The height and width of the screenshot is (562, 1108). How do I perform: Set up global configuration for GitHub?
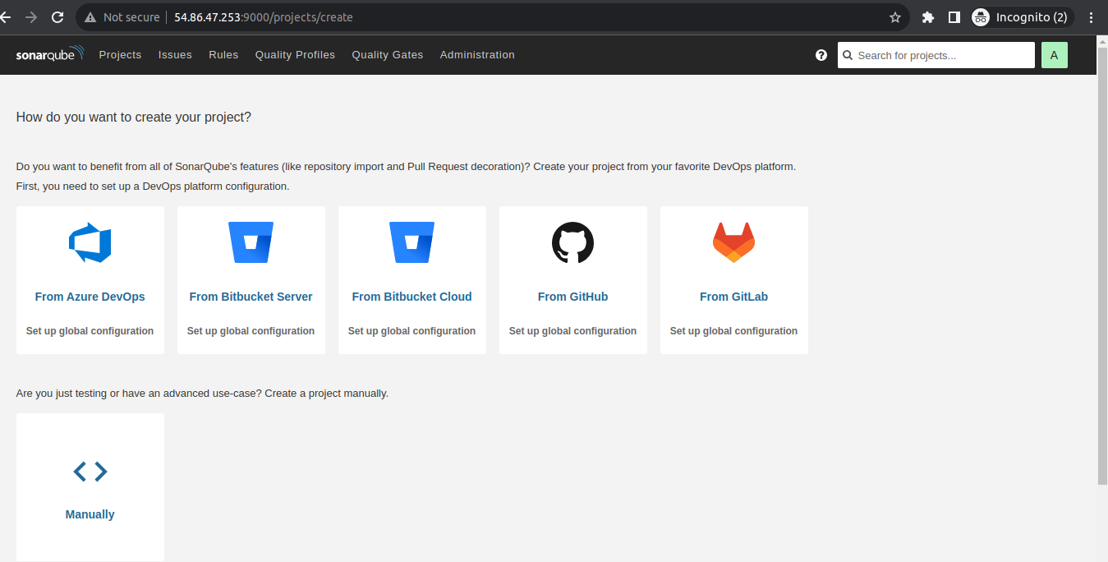tap(573, 331)
